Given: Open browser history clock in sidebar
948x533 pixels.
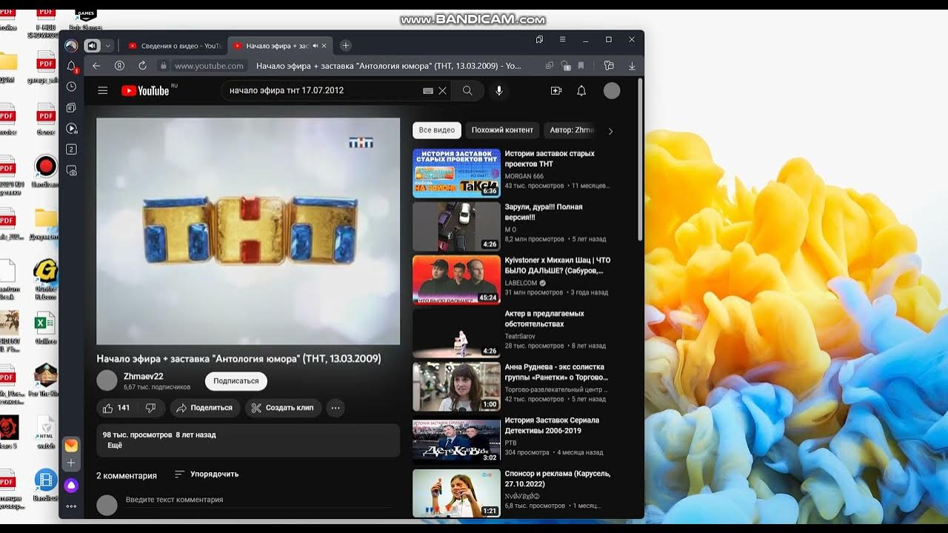Looking at the screenshot, I should (x=71, y=87).
